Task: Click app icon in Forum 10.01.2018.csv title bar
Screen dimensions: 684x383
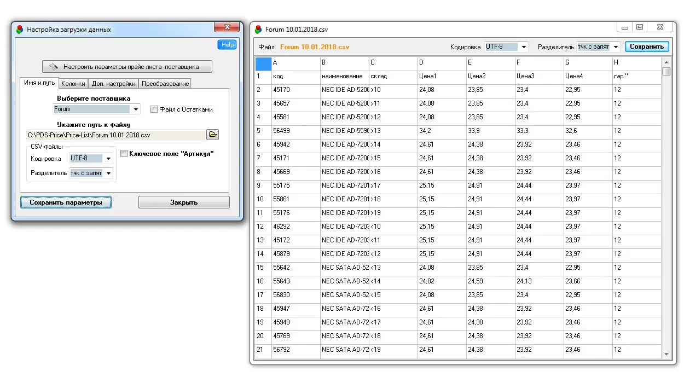Action: tap(258, 30)
